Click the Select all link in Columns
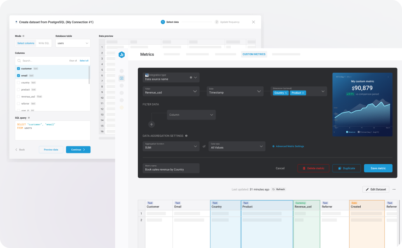 [83, 60]
